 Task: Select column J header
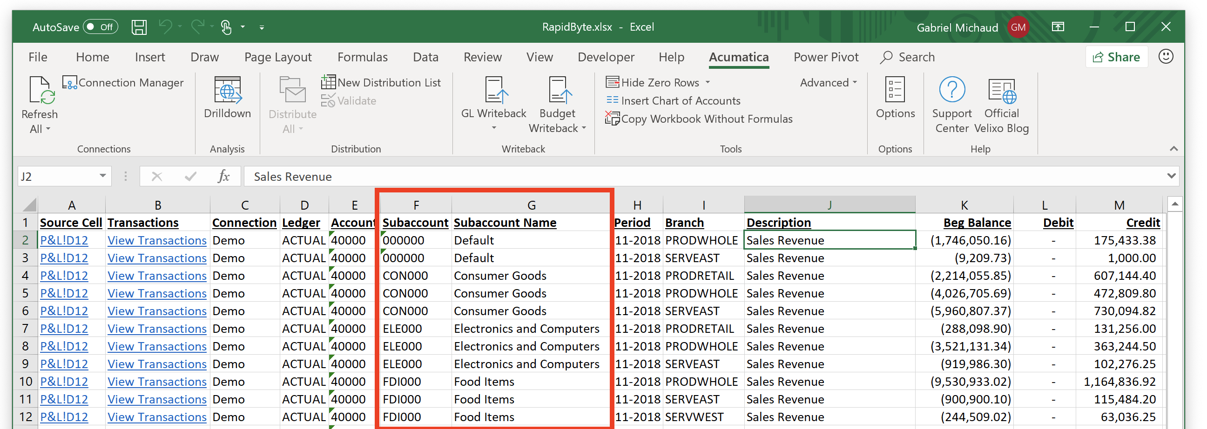[x=829, y=205]
